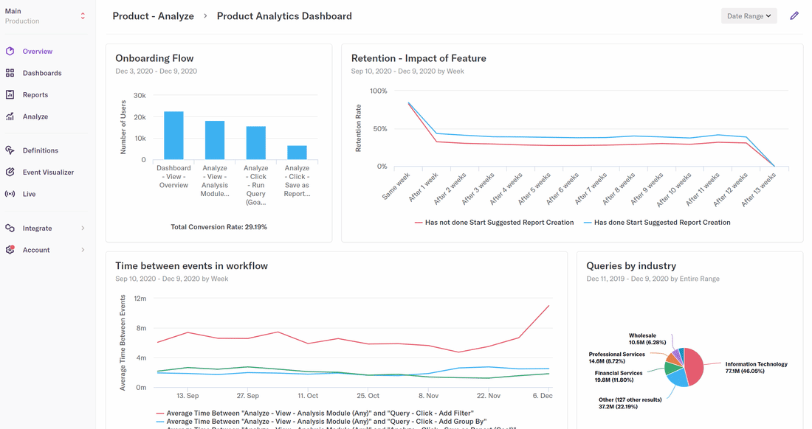Open the Onboarding Flow chart title
Screen dimensions: 812x429
(154, 58)
